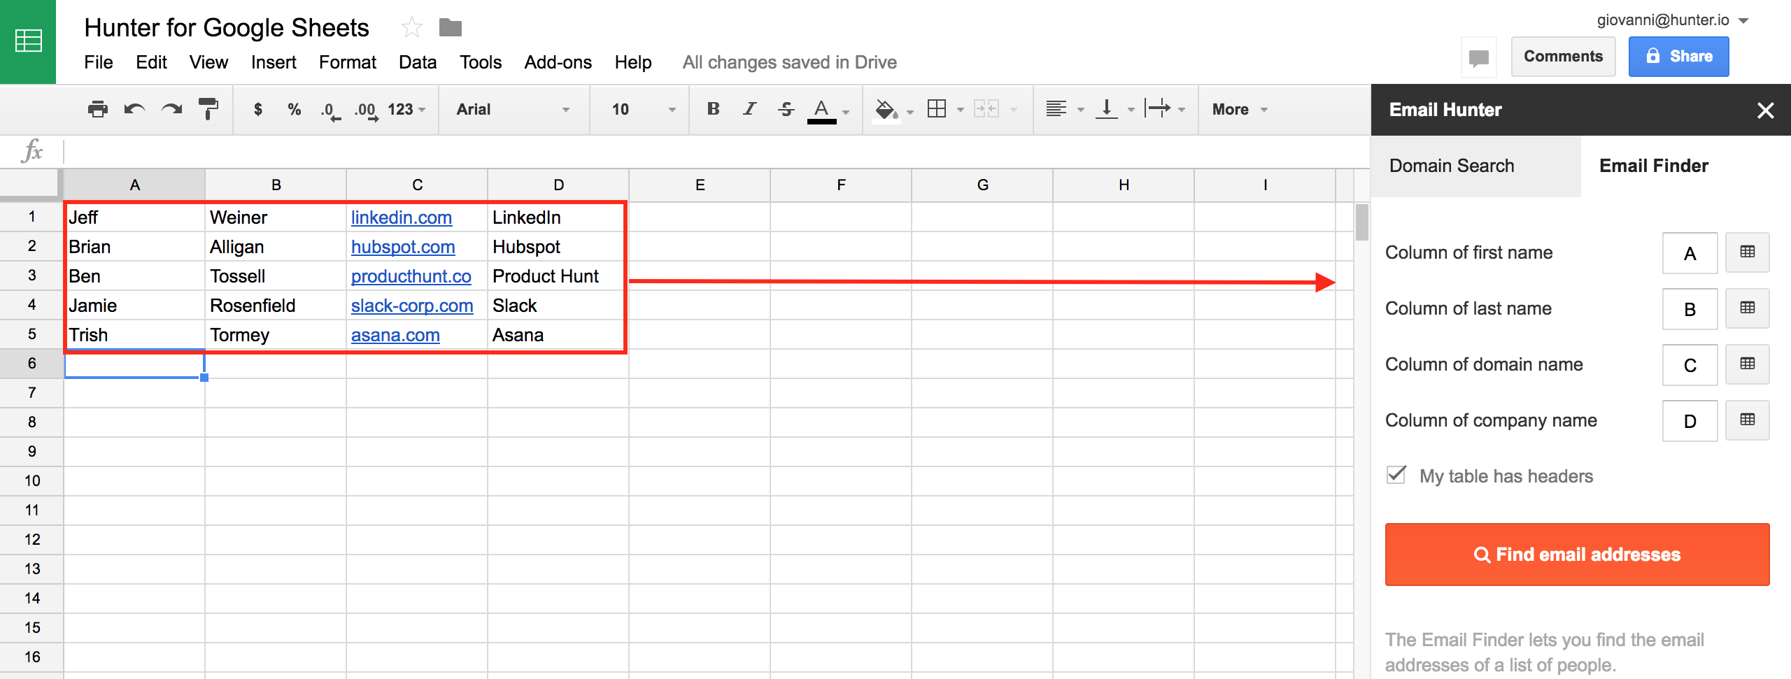1791x679 pixels.
Task: Open the File menu
Action: [99, 62]
